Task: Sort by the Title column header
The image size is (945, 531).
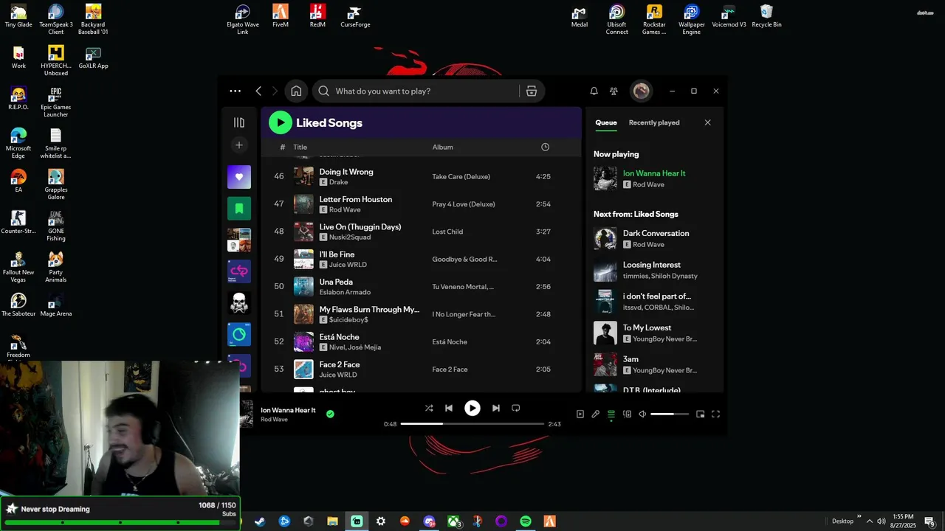Action: click(300, 147)
